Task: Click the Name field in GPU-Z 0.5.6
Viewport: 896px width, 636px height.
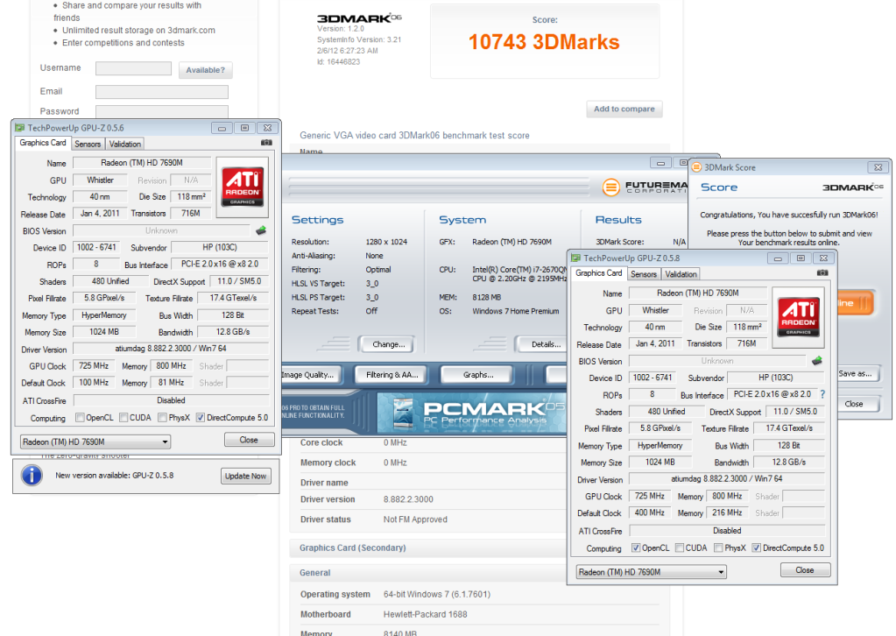Action: [142, 163]
